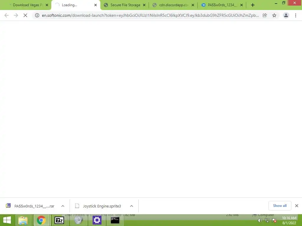Viewport: 302px width, 226px height.
Task: Restore down the Chrome window
Action: pyautogui.click(x=283, y=3)
